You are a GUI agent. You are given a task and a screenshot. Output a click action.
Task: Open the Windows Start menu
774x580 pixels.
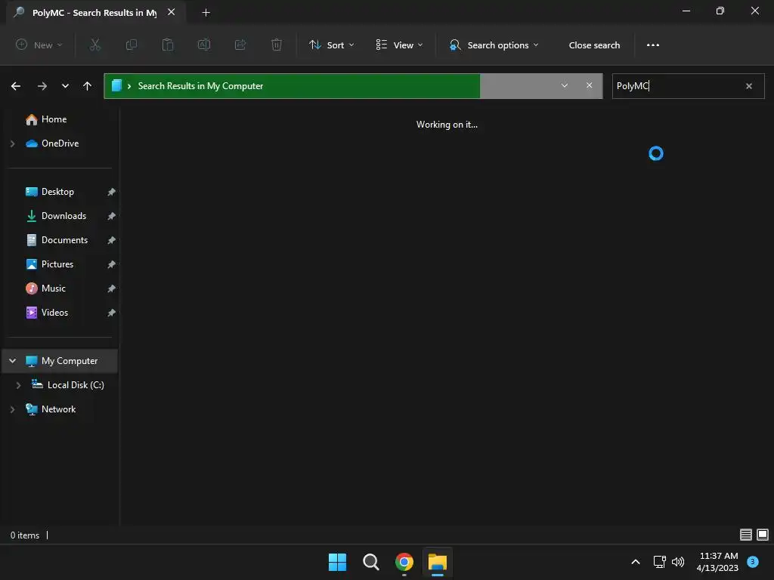338,562
